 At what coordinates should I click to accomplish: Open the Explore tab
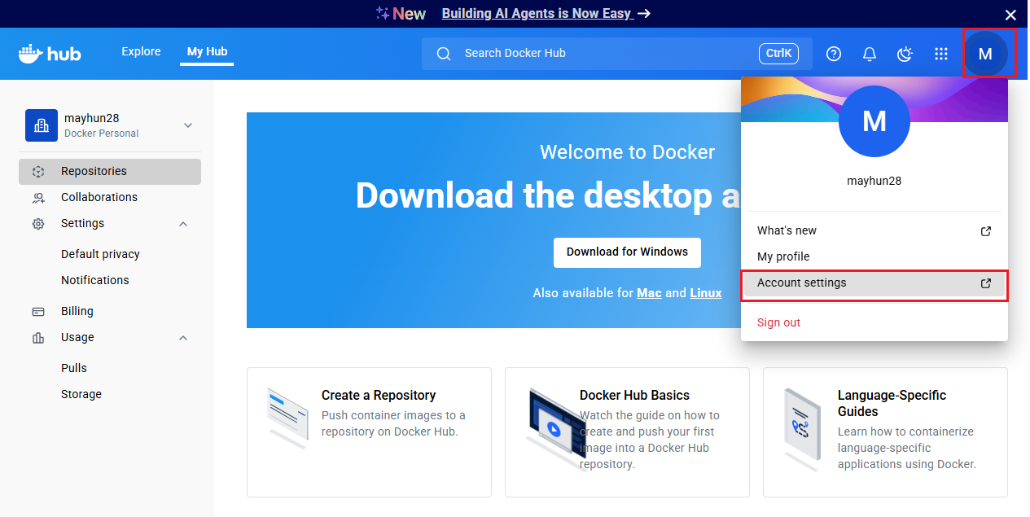[x=141, y=52]
